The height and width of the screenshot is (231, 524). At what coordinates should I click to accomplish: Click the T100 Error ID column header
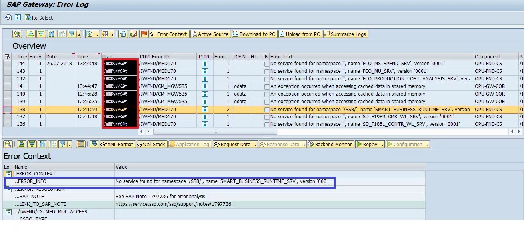[167, 56]
